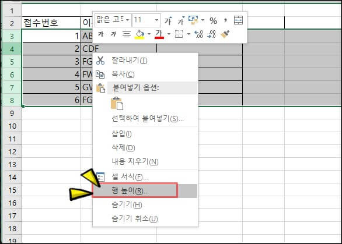This screenshot has height=244, width=342.
Task: Click the decrease font size icon
Action: point(181,20)
